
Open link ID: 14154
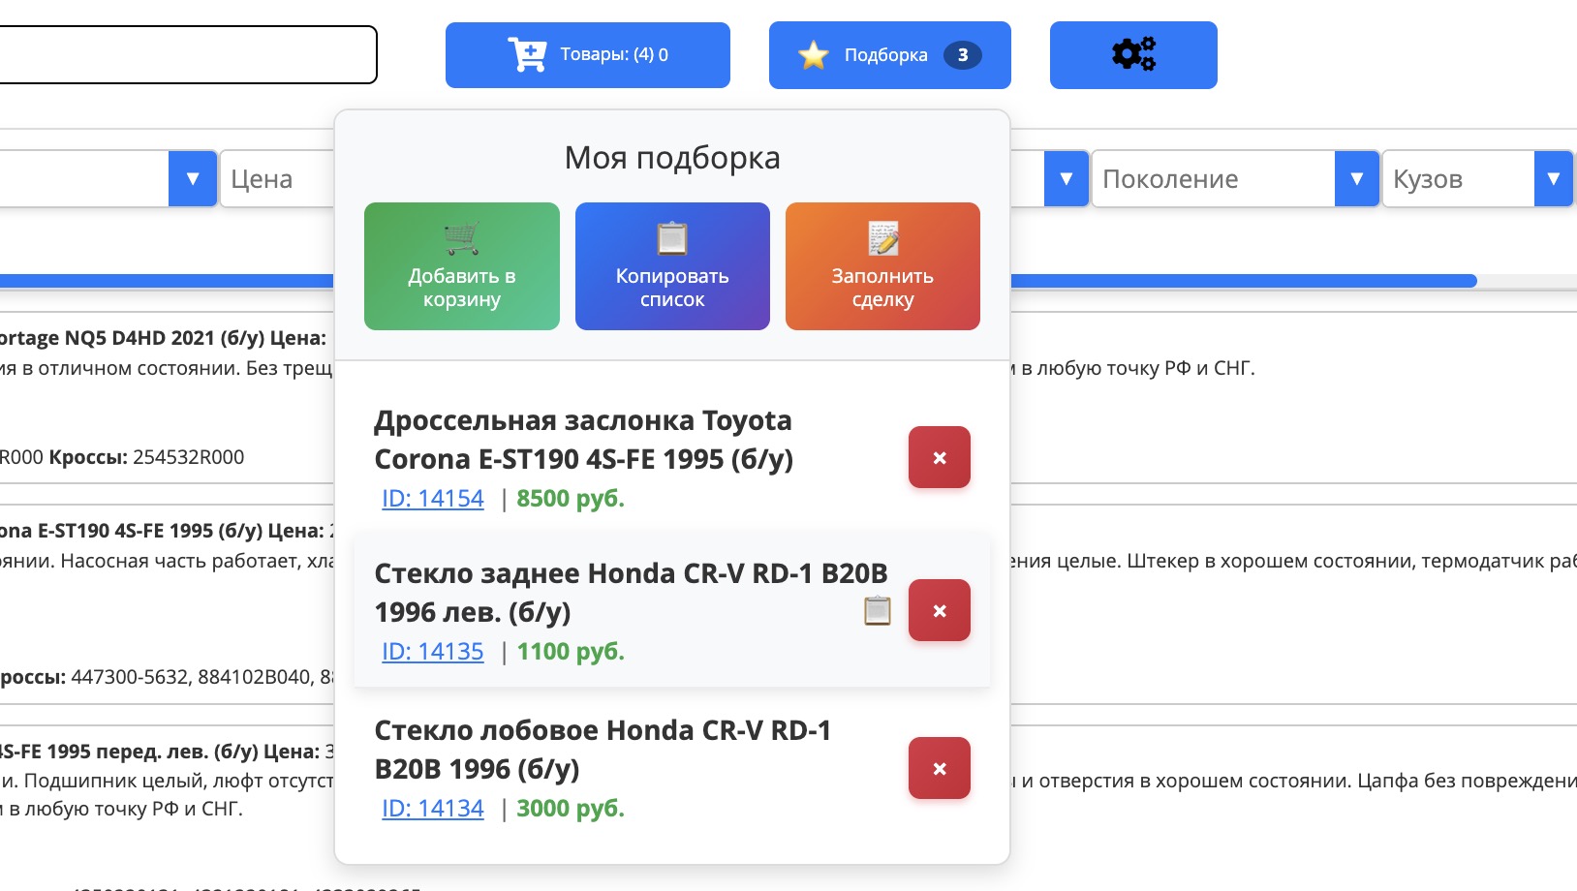click(432, 498)
